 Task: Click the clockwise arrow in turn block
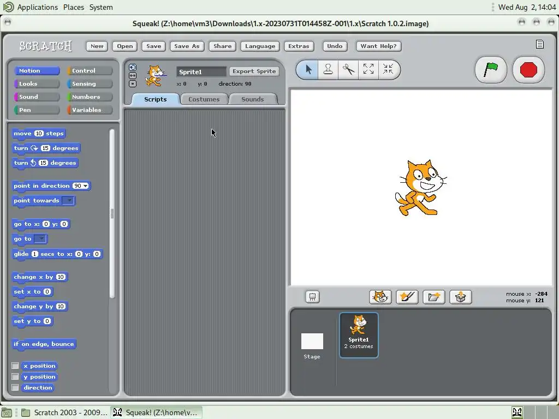point(34,148)
